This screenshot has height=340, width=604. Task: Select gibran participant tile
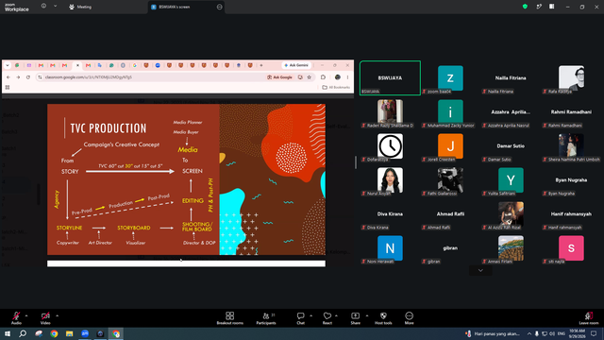(450, 248)
